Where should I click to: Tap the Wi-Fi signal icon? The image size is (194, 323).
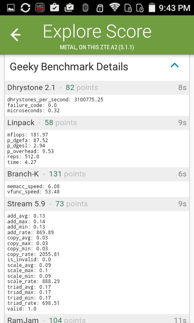tap(115, 7)
